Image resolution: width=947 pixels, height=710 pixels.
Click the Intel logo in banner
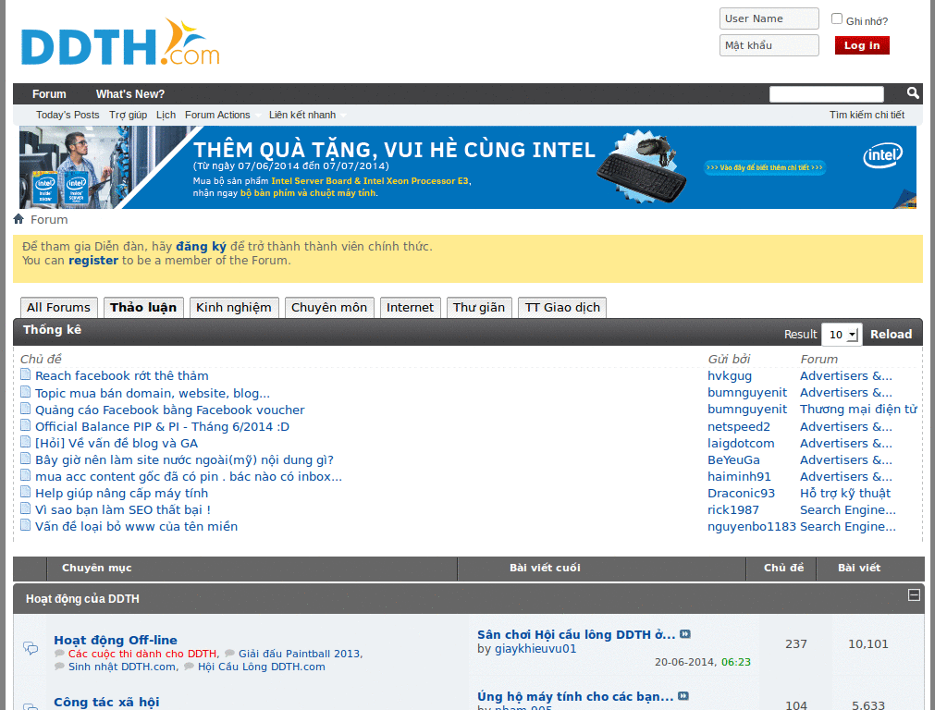(882, 155)
